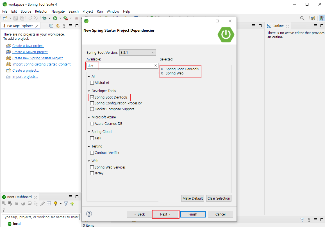Viewport: 325px width, 227px height.
Task: Click the Save All icon in toolbar
Action: pyautogui.click(x=22, y=18)
